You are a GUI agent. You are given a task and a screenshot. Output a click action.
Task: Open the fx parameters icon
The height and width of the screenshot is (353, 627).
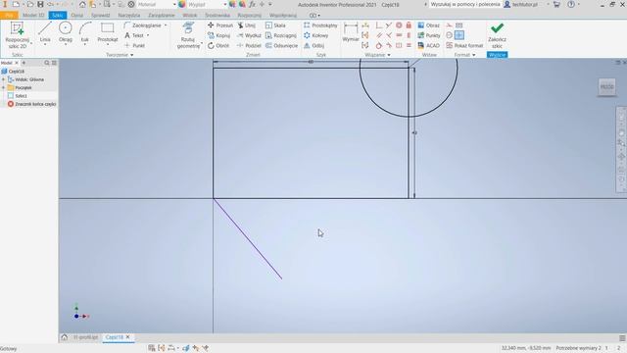[252, 4]
